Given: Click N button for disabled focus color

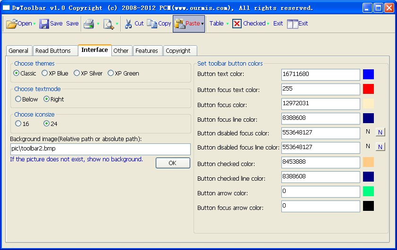Looking at the screenshot, I should 380,132.
